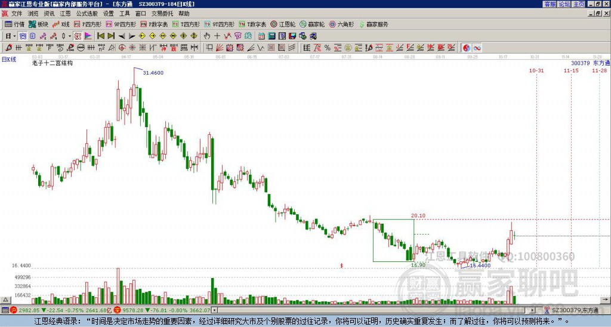Click the red infinity loop icon
This screenshot has width=611, height=327.
(x=477, y=48)
